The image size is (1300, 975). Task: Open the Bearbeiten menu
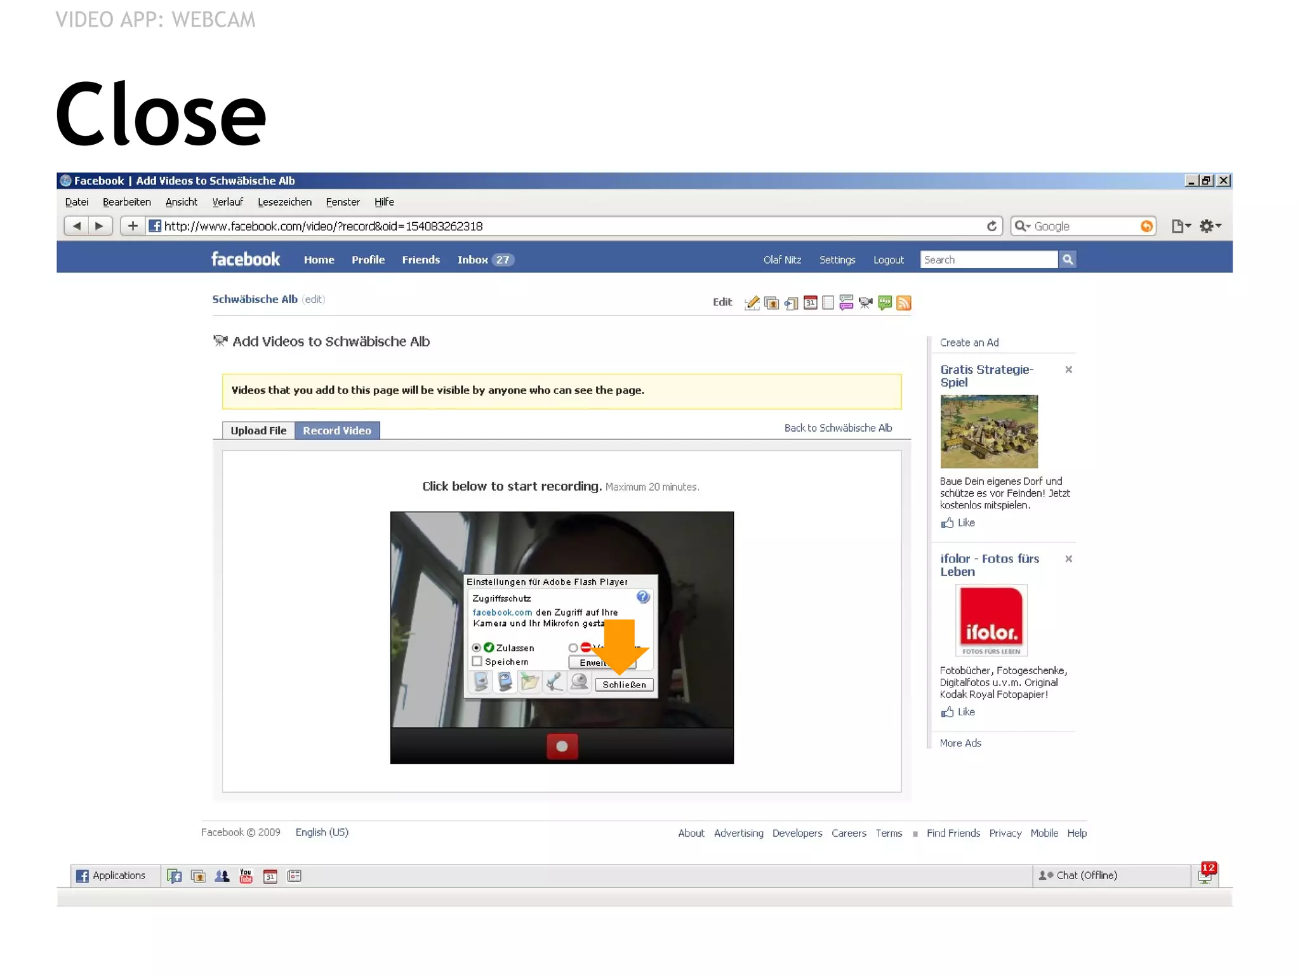[x=127, y=202]
